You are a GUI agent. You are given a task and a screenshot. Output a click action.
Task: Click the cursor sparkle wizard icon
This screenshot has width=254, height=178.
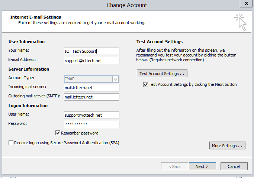pos(240,21)
